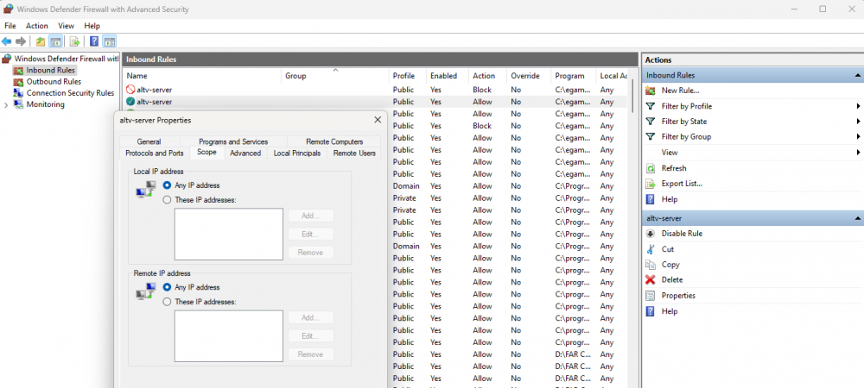Open the Action menu

pyautogui.click(x=37, y=26)
